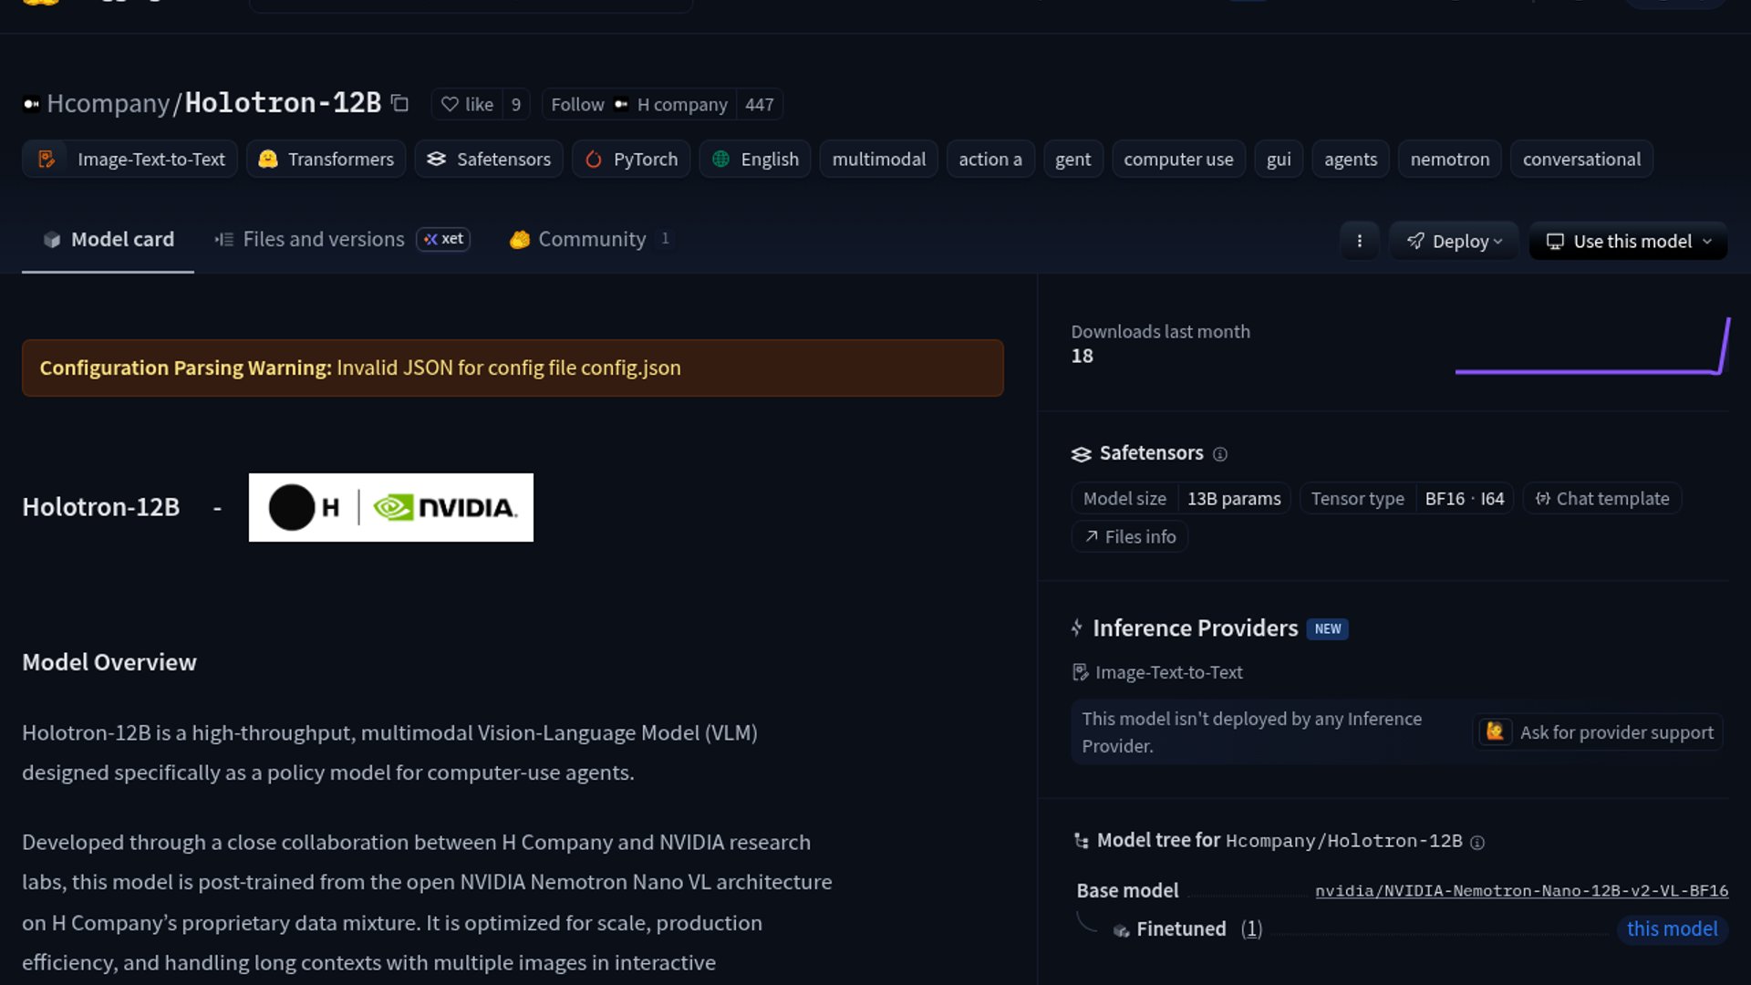Viewport: 1751px width, 985px height.
Task: Expand the Use this model menu
Action: click(x=1629, y=241)
